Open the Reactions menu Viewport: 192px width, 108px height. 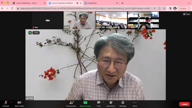111,103
